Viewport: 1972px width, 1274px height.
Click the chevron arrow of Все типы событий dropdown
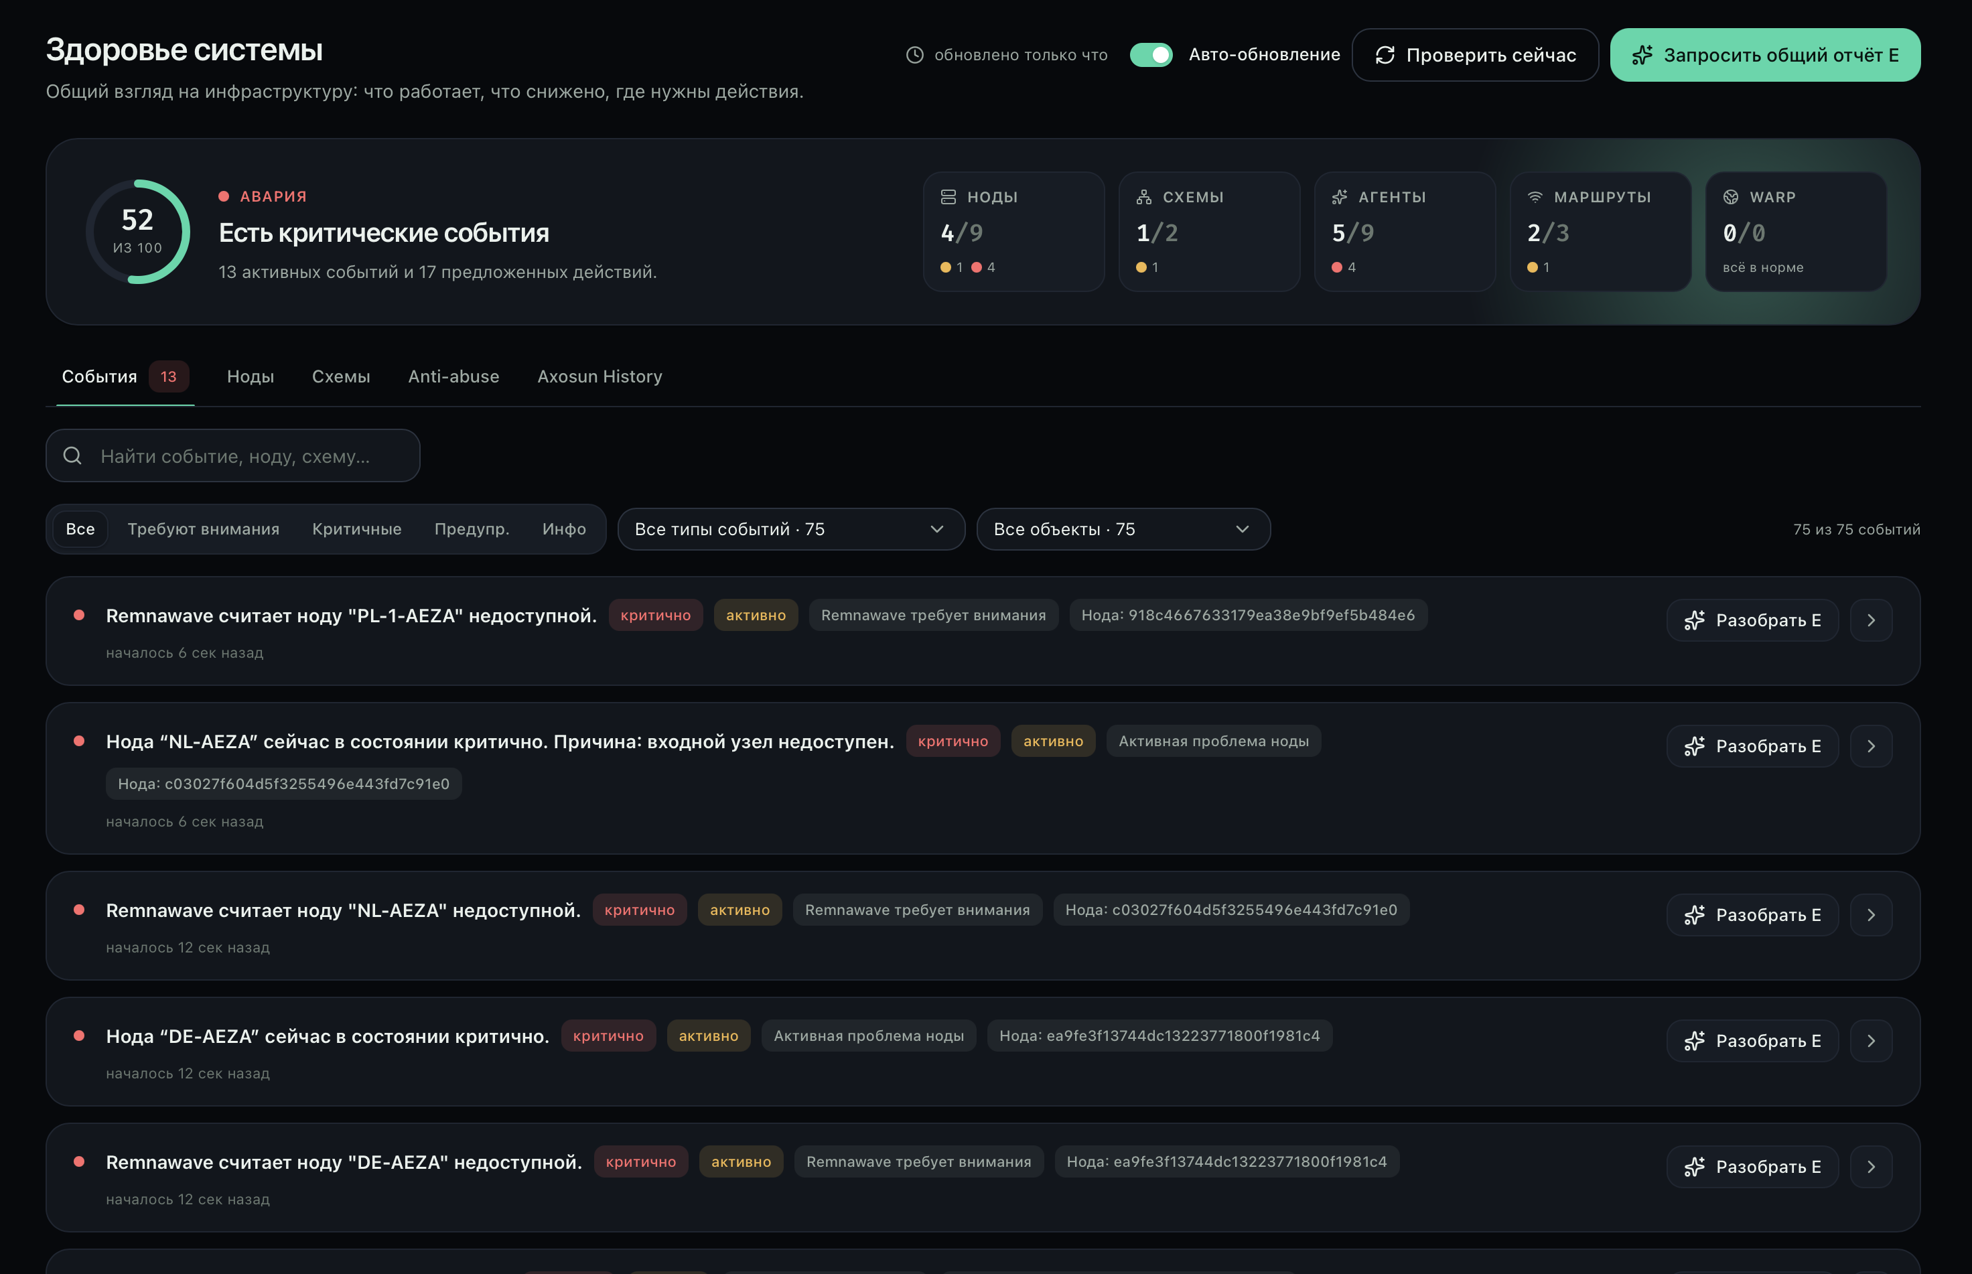click(x=937, y=529)
